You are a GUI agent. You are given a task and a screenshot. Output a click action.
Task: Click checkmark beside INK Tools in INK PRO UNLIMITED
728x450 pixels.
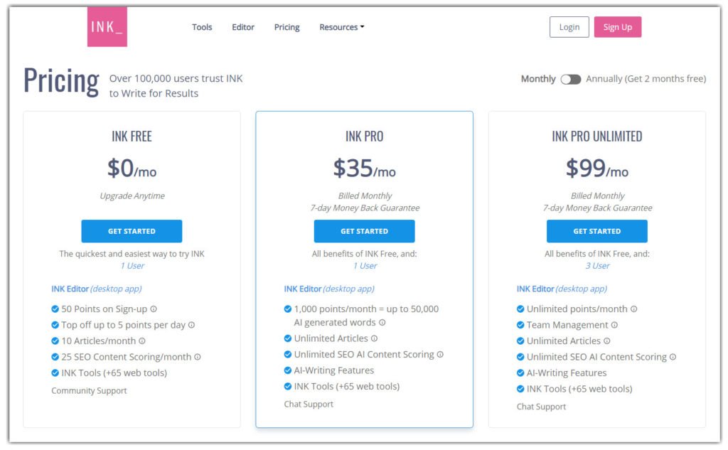[520, 389]
